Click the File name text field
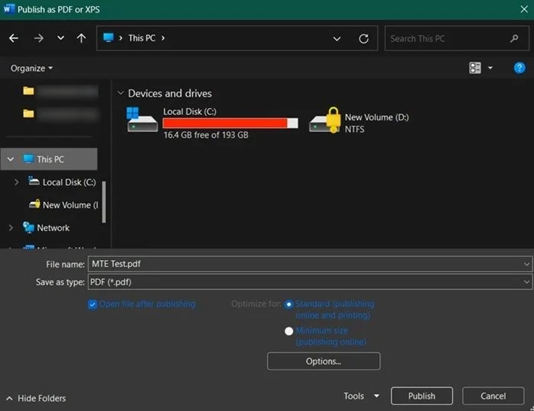 pos(305,264)
